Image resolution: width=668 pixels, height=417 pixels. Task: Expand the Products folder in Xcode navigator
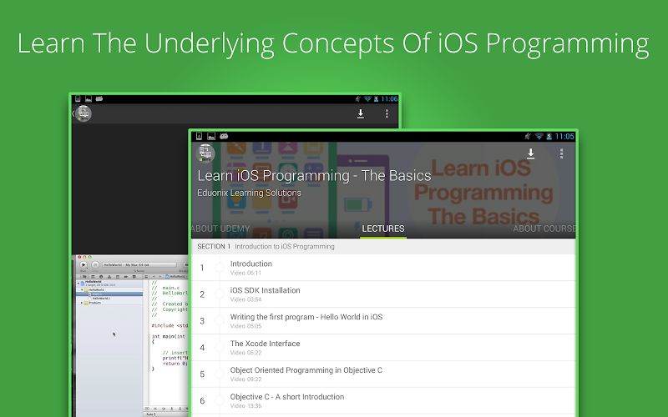pos(82,303)
